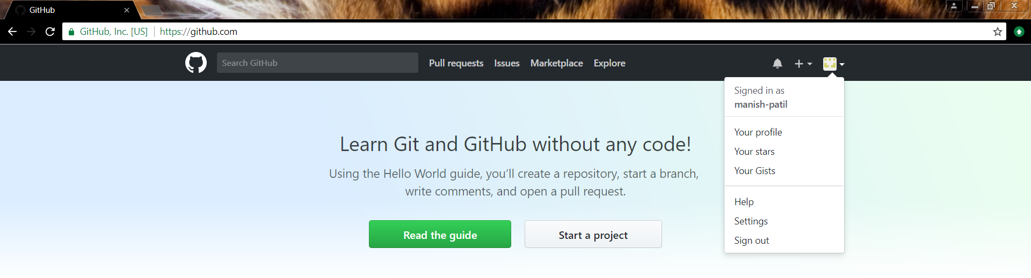Open Pull requests in the header

(x=456, y=63)
